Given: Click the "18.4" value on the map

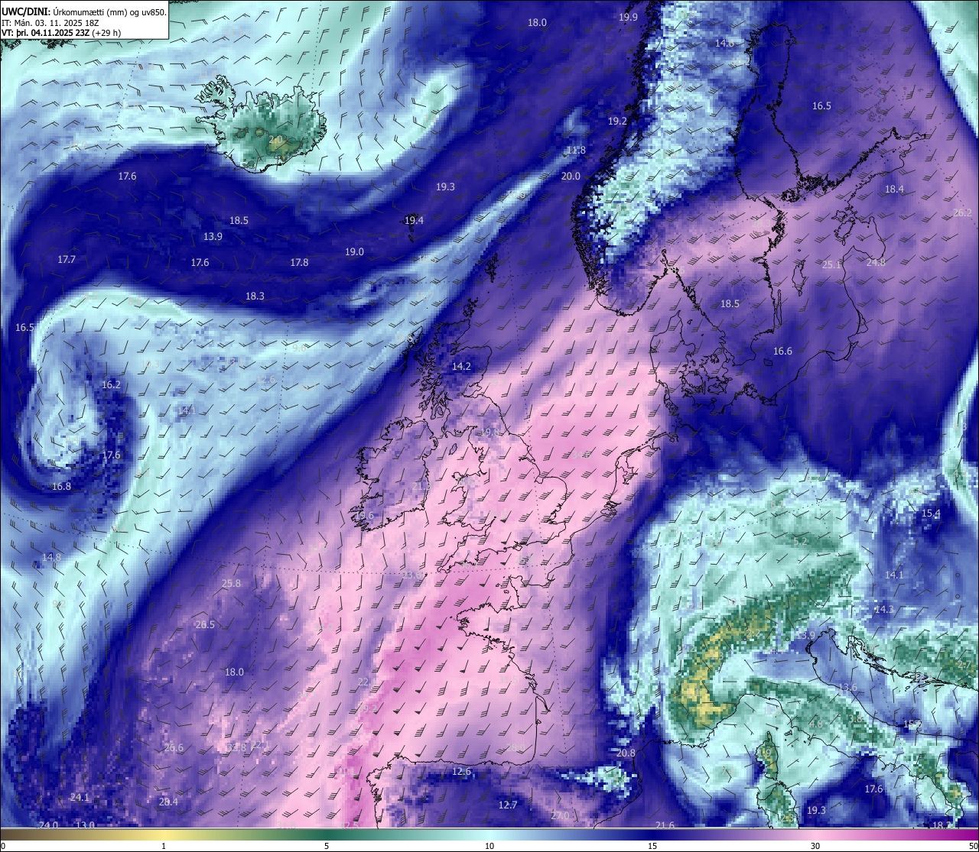Looking at the screenshot, I should 894,189.
